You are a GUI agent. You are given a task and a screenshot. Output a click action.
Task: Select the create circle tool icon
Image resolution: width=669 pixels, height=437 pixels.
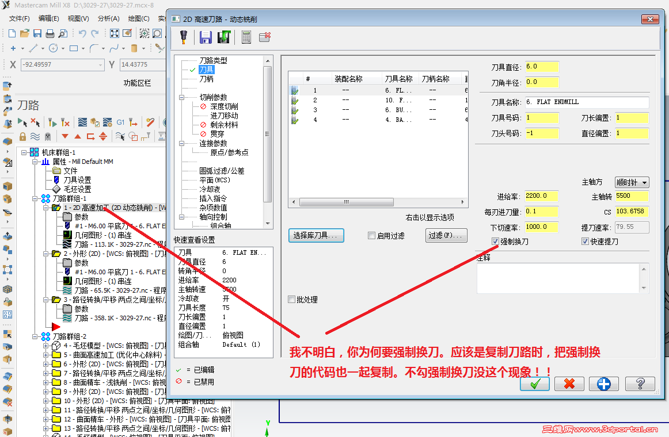click(x=54, y=48)
